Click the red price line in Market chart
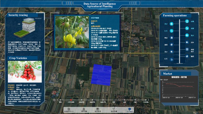The width and height of the screenshot is (203, 114). coord(179,85)
